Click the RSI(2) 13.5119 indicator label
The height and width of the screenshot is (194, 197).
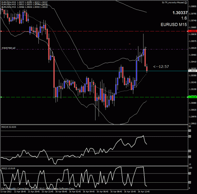8,168
